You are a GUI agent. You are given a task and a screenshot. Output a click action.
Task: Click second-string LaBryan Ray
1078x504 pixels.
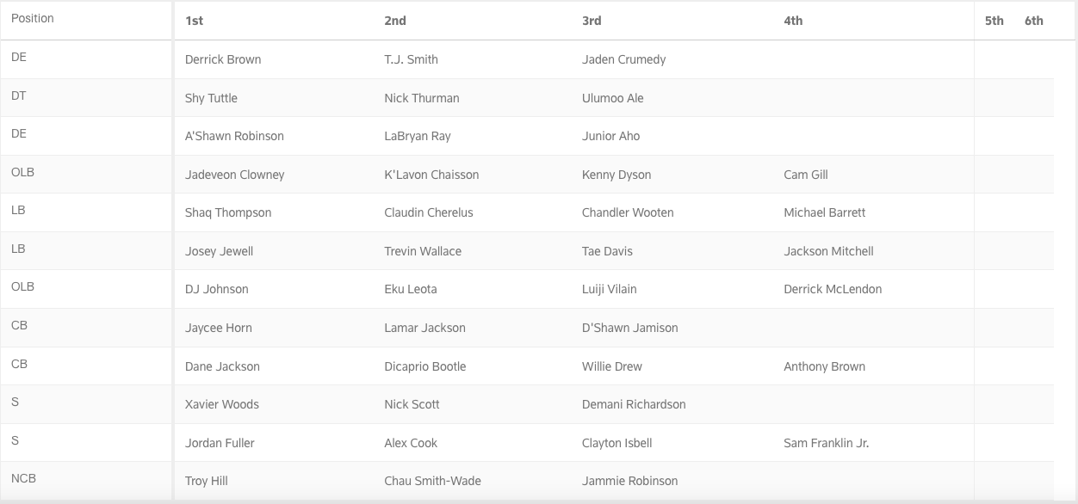tap(418, 136)
